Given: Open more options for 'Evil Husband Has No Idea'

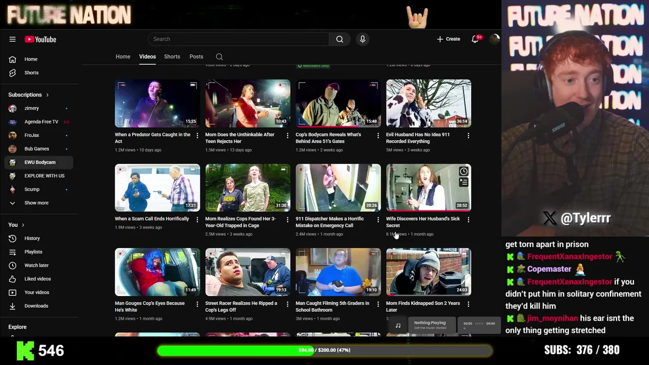Looking at the screenshot, I should pos(468,135).
